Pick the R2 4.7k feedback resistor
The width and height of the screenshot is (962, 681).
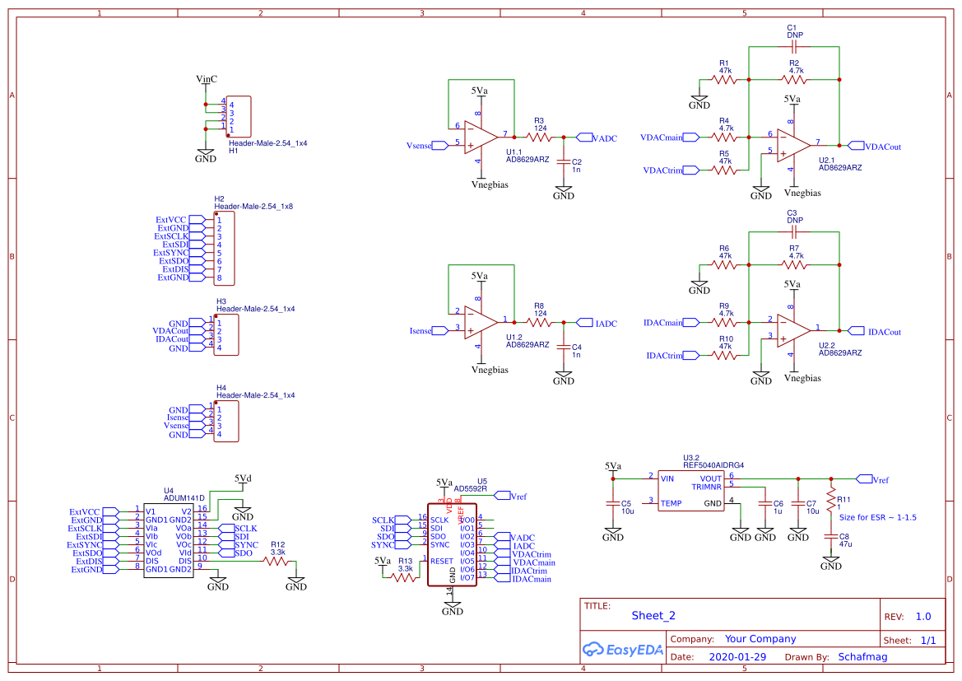(794, 79)
